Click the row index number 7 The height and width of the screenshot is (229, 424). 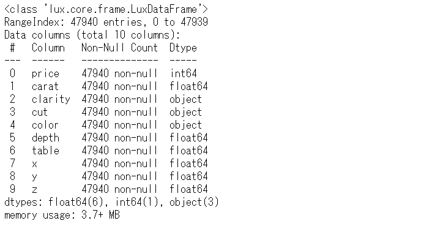tap(12, 163)
